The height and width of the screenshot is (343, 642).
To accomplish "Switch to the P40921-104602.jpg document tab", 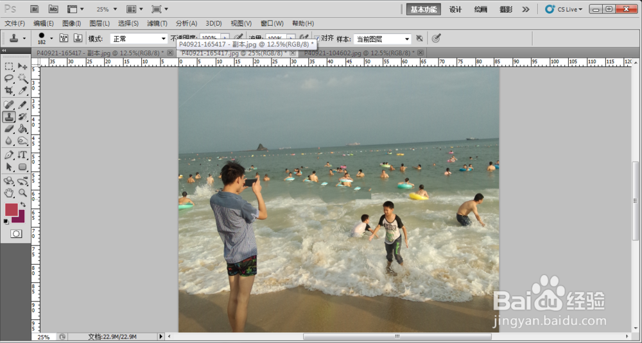I will coord(359,53).
